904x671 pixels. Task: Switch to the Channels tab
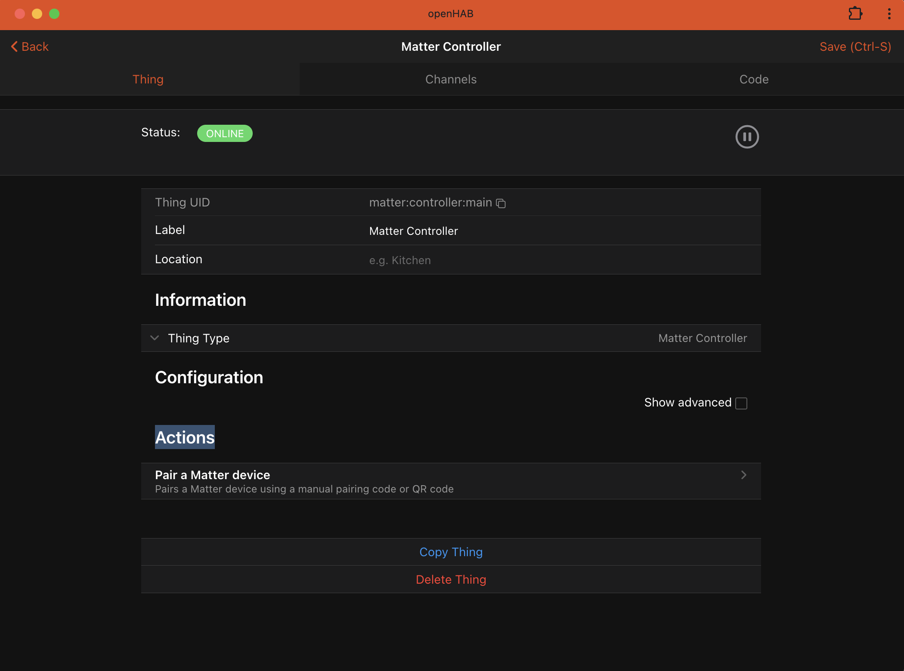point(451,79)
